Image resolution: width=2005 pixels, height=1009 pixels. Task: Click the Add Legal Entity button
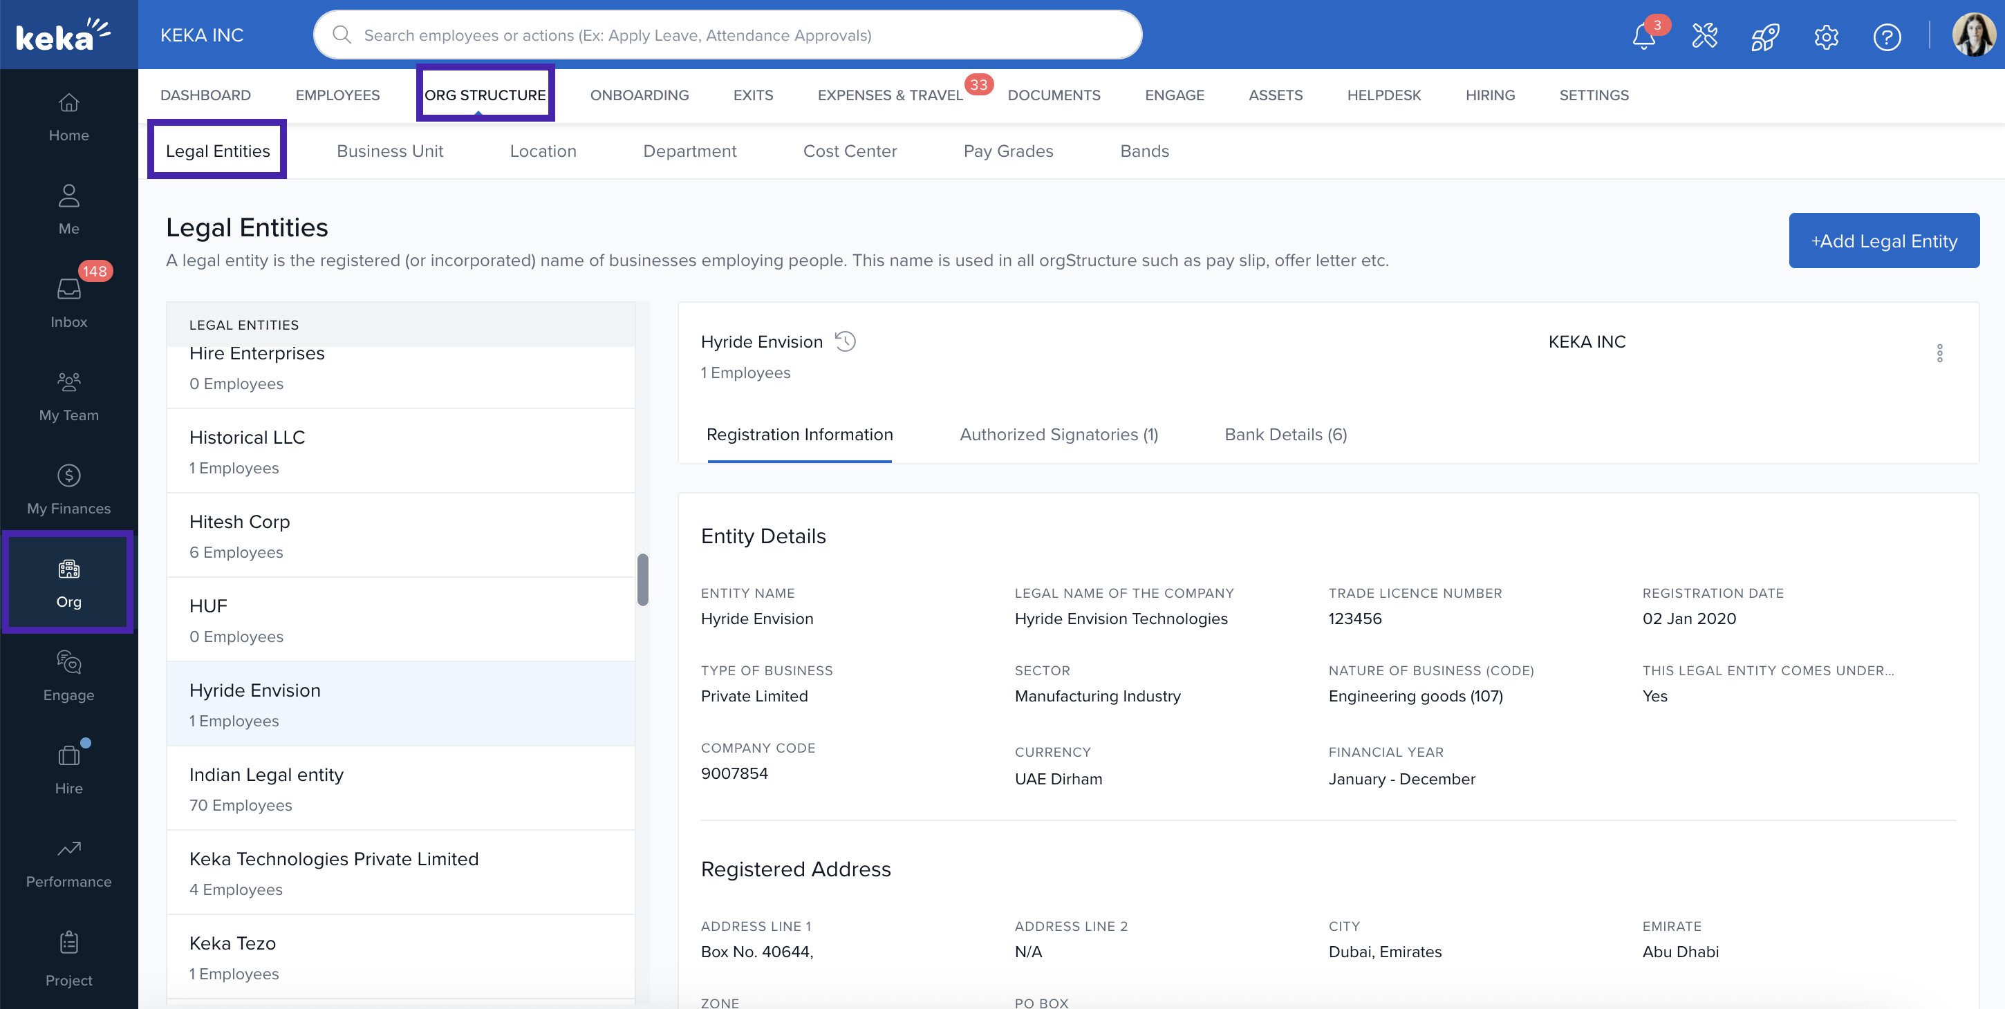(x=1883, y=241)
